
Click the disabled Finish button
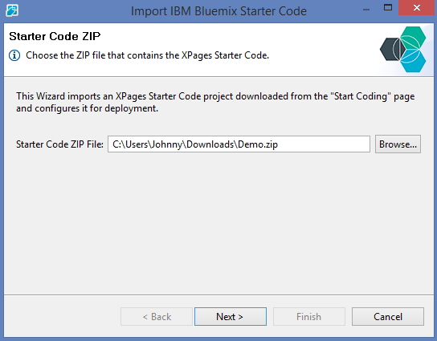coord(309,316)
